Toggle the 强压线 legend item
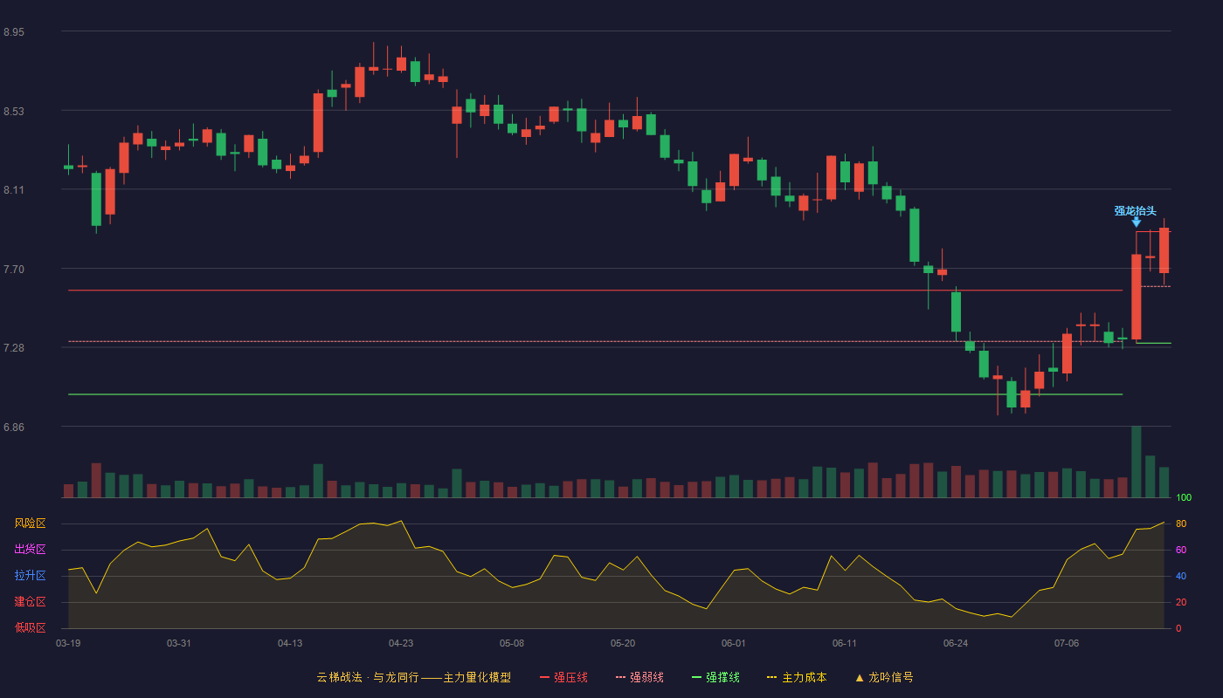 click(x=563, y=677)
